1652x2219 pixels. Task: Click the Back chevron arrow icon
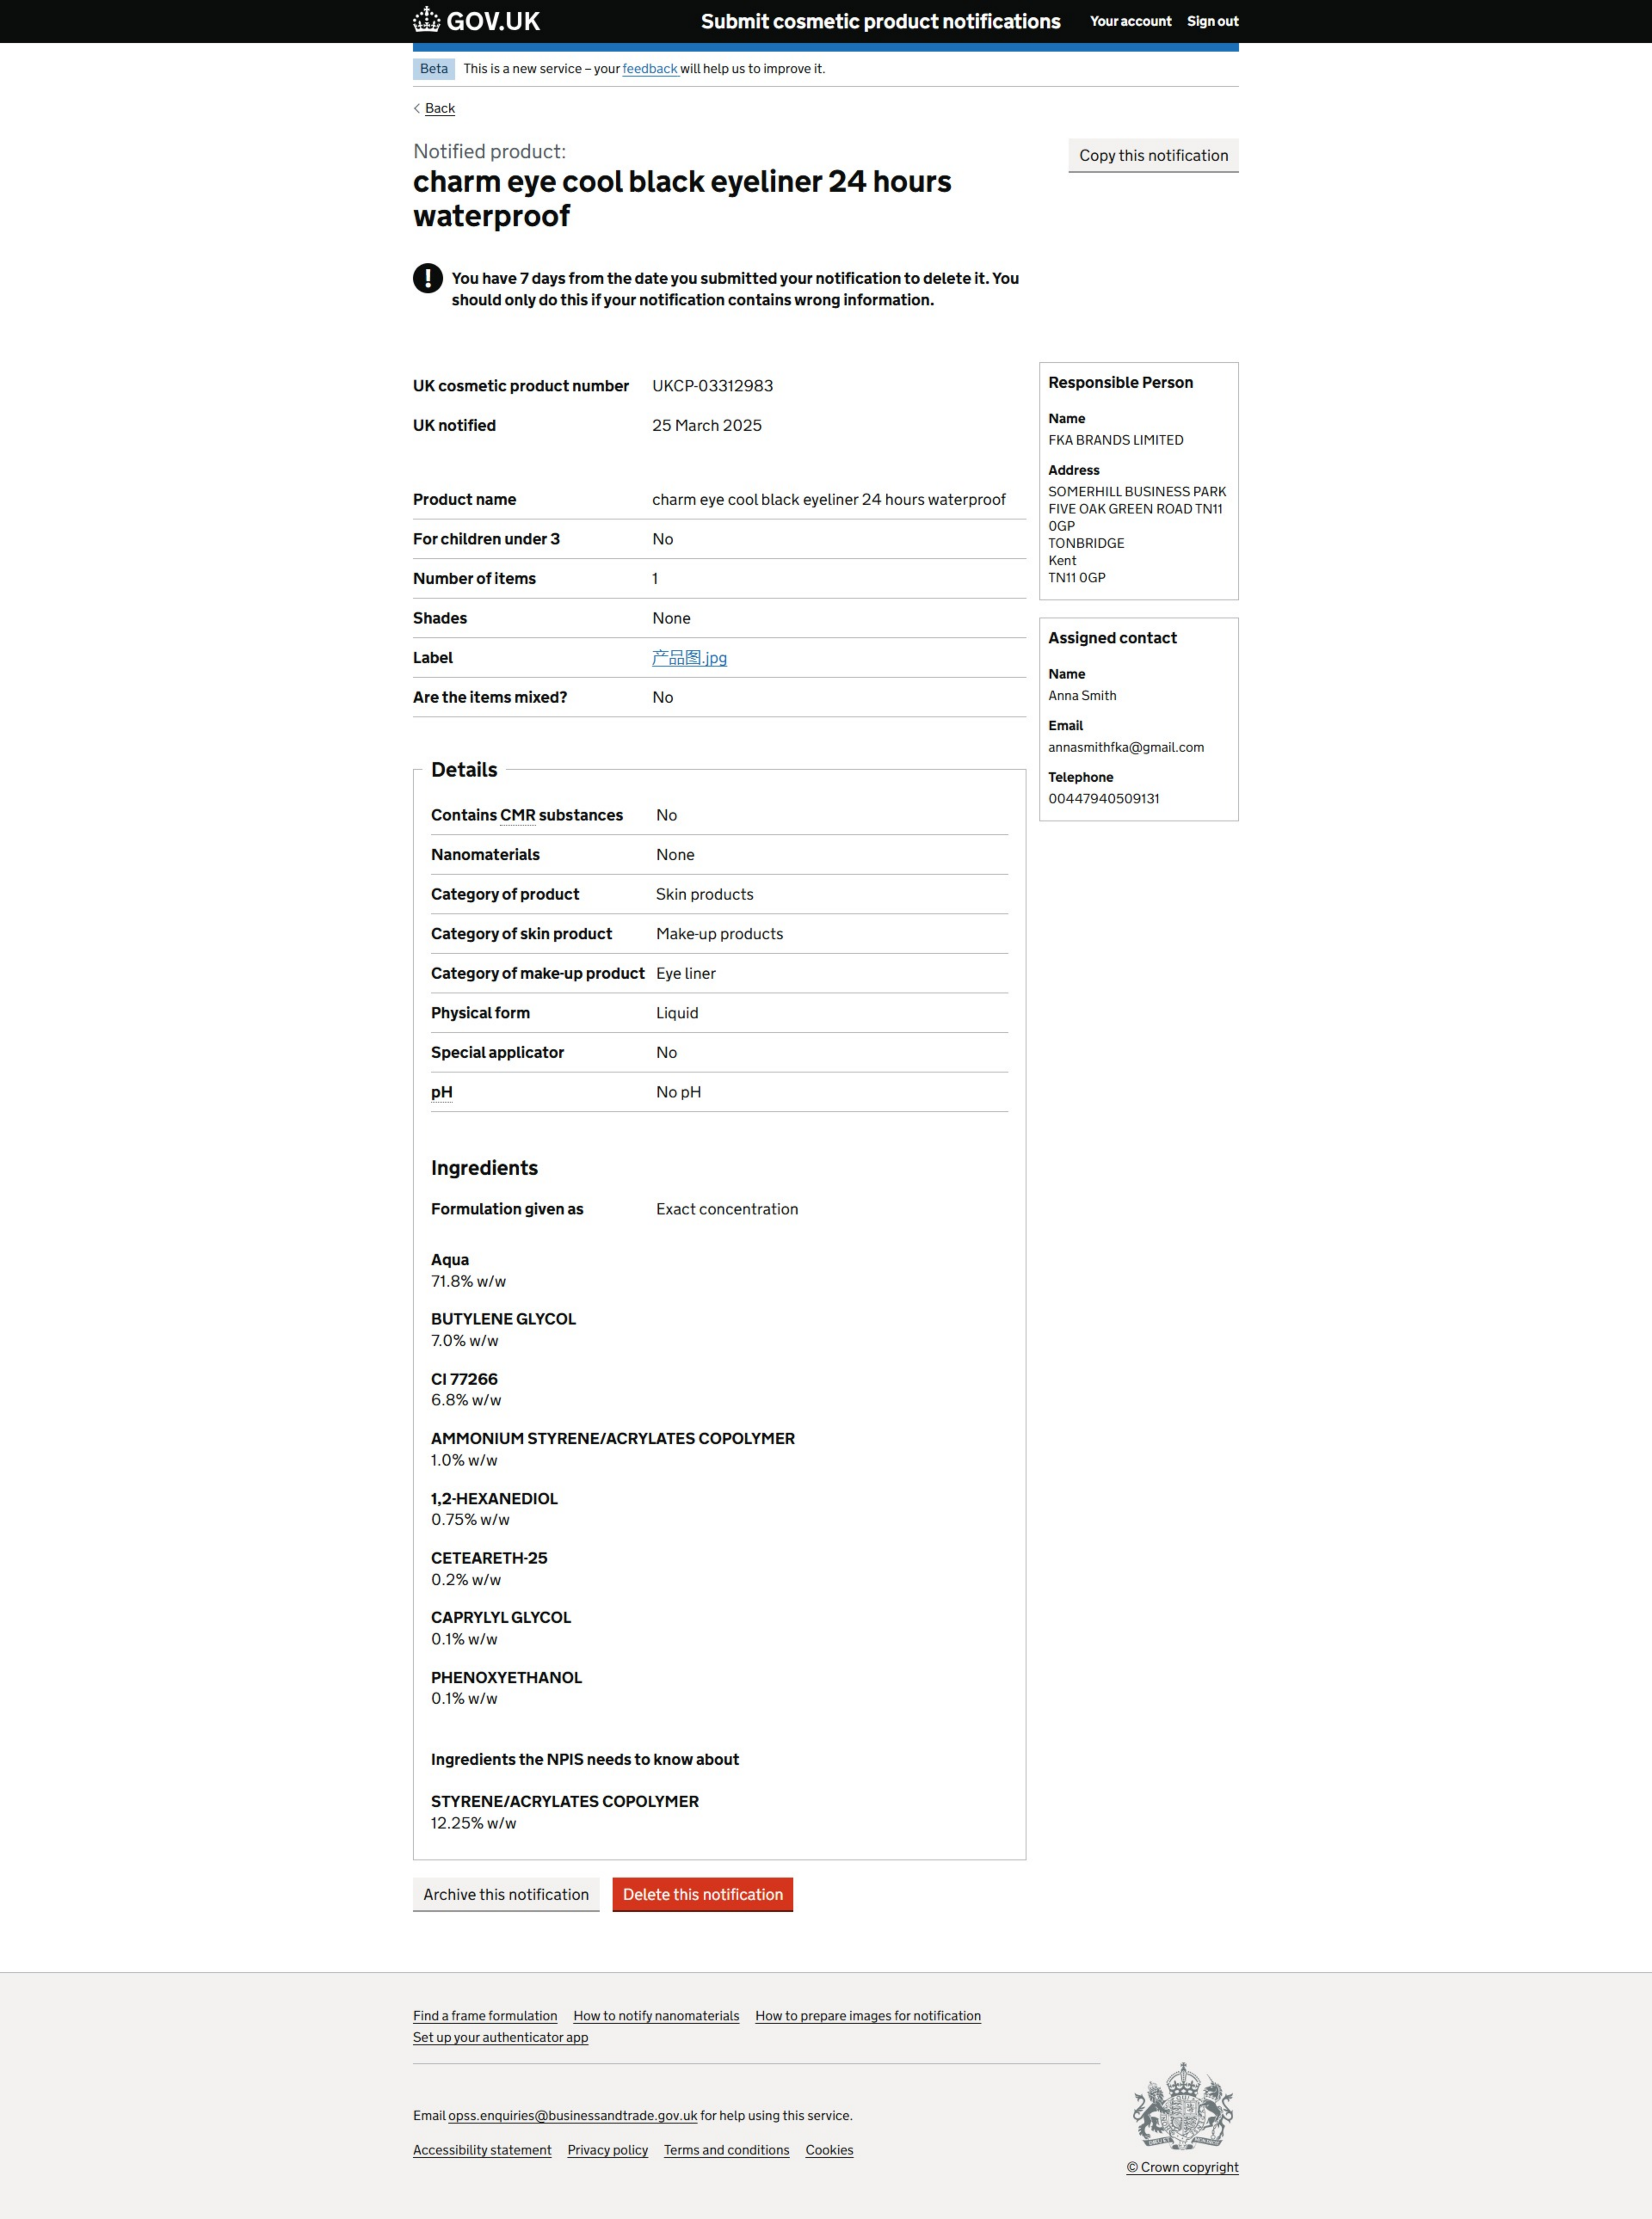tap(417, 108)
